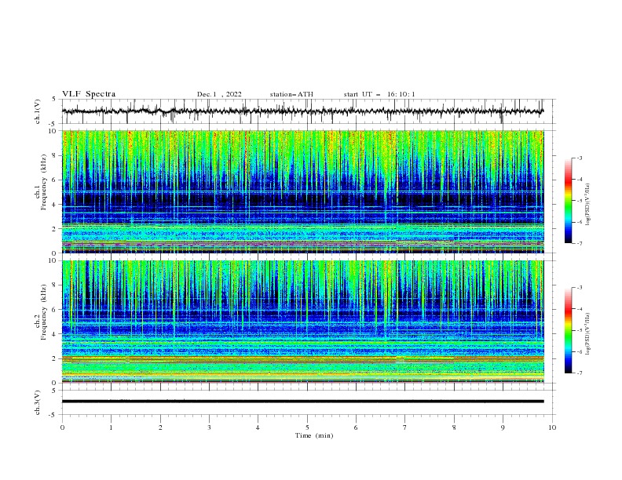
Task: Click time axis tick label "4"
Action: pyautogui.click(x=258, y=427)
